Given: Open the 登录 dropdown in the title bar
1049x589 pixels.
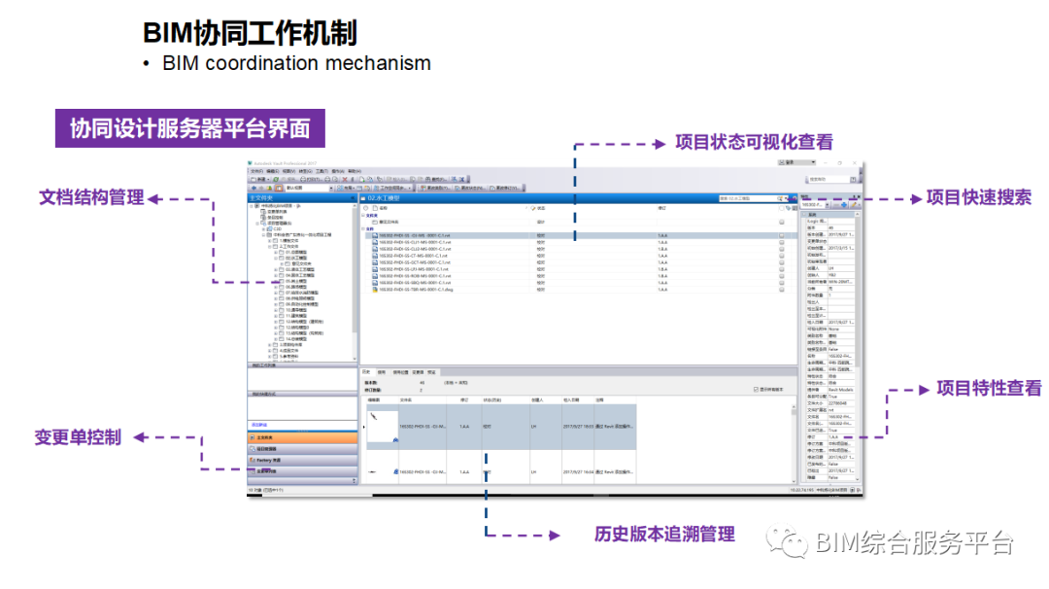Looking at the screenshot, I should (796, 162).
